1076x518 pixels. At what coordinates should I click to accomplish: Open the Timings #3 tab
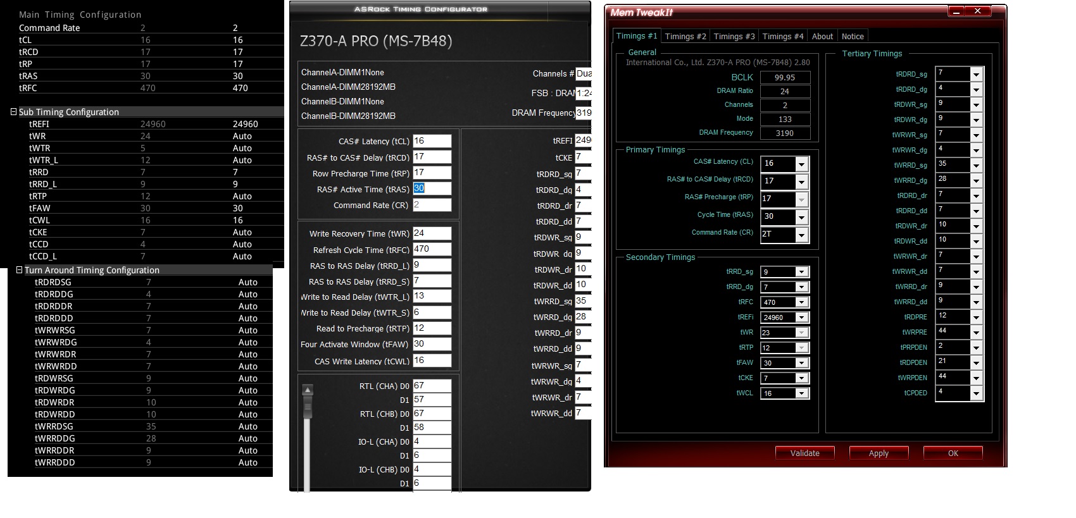734,37
